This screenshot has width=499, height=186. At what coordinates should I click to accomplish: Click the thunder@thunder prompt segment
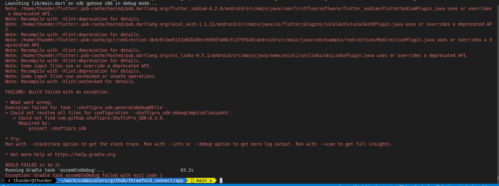click(33, 180)
